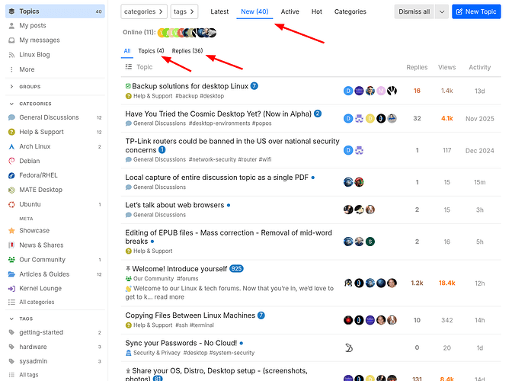Open the tags filter dropdown
This screenshot has height=381, width=512.
point(184,11)
